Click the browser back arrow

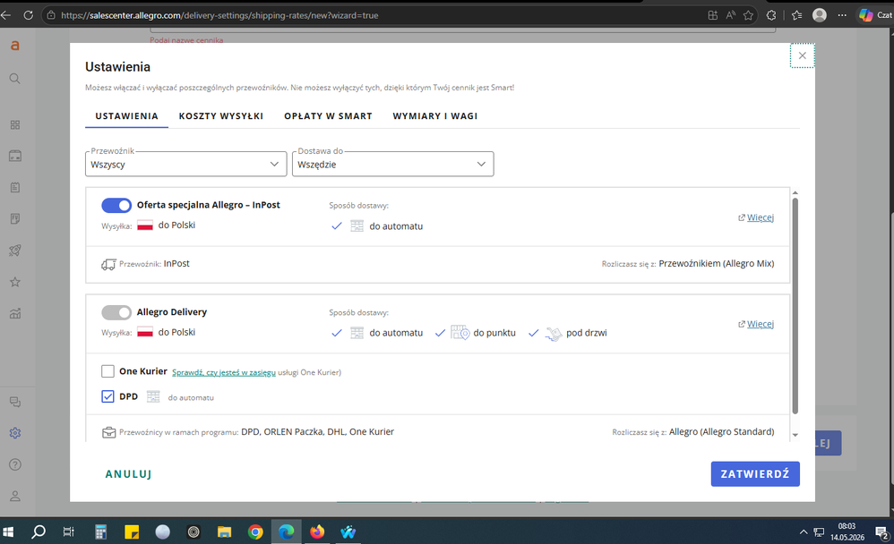click(5, 15)
